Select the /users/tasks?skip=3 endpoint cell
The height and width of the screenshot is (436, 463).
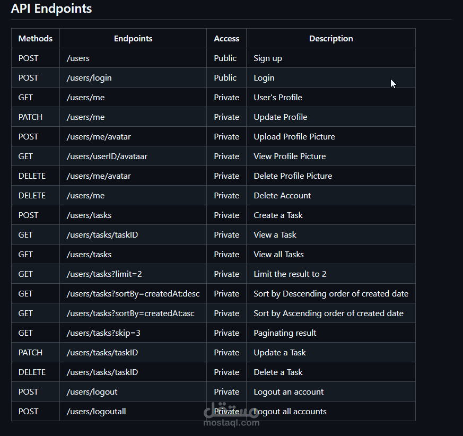pyautogui.click(x=103, y=333)
